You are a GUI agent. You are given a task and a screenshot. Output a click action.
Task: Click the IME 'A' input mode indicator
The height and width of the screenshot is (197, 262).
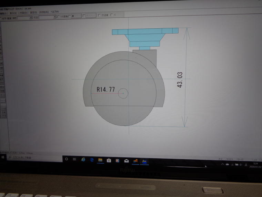click(246, 165)
